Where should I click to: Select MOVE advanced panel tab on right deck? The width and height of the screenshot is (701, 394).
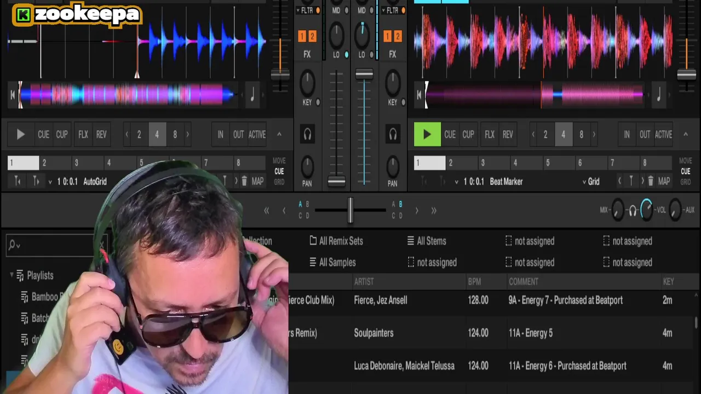pos(686,161)
